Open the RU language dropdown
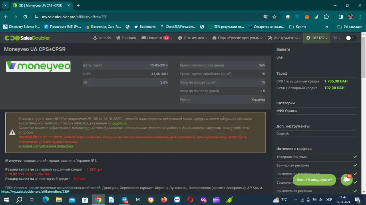 [336, 38]
